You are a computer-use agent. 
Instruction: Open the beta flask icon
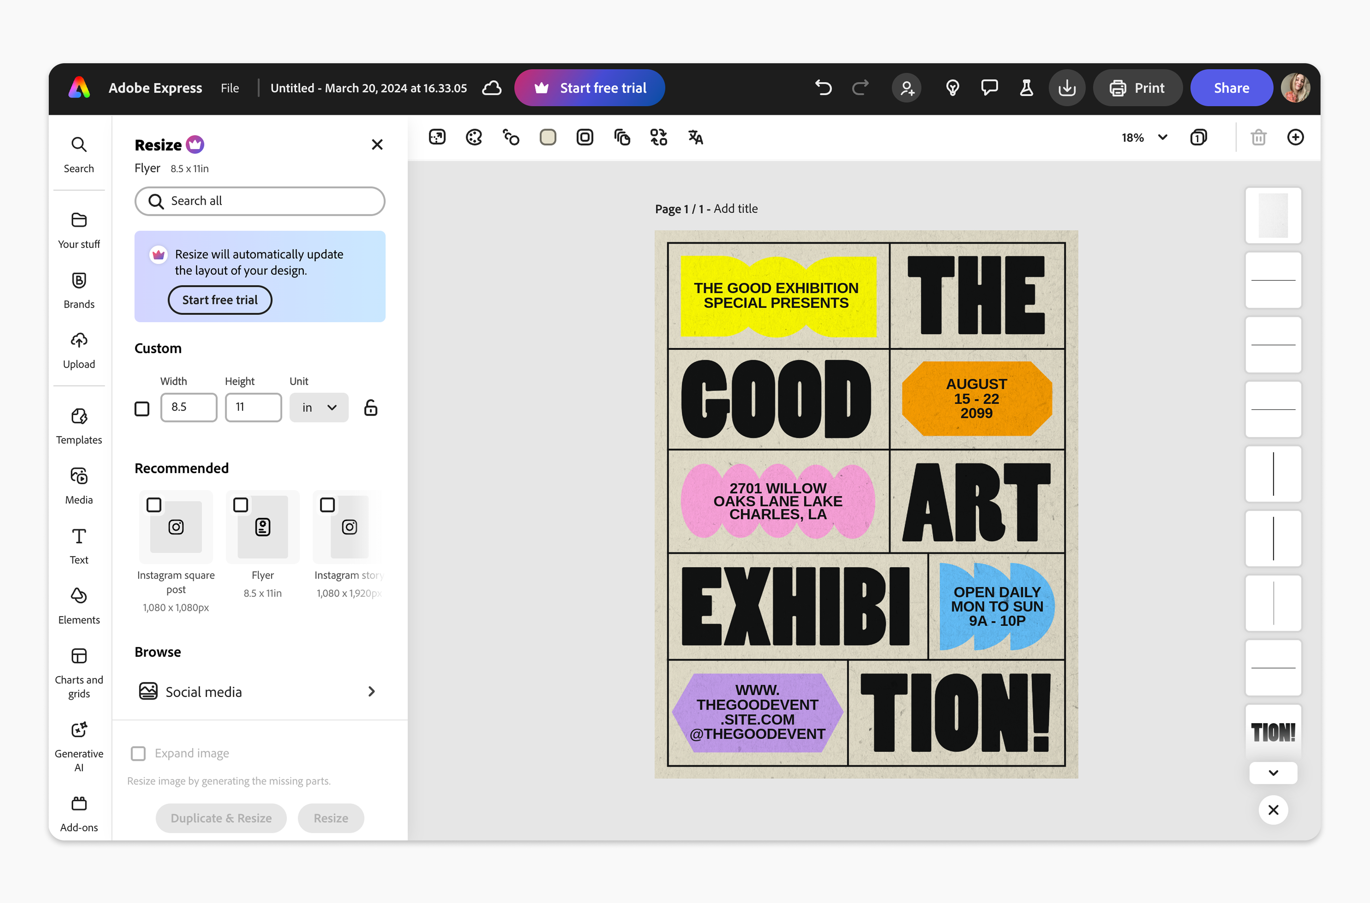point(1026,88)
